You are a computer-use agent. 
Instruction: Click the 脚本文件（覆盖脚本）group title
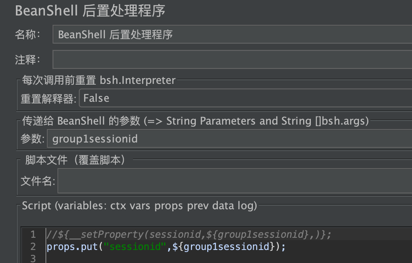click(75, 160)
